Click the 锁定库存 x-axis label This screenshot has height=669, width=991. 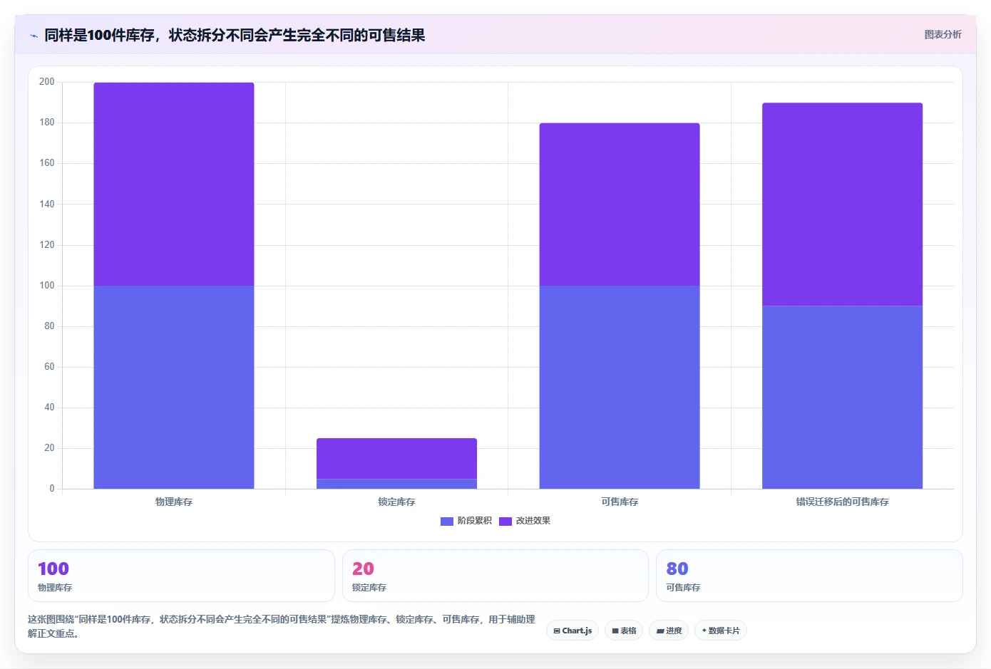coord(396,502)
